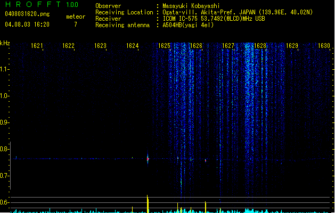Image resolution: width=335 pixels, height=213 pixels.
Task: Click the meteor count value 7
Action: pos(76,24)
